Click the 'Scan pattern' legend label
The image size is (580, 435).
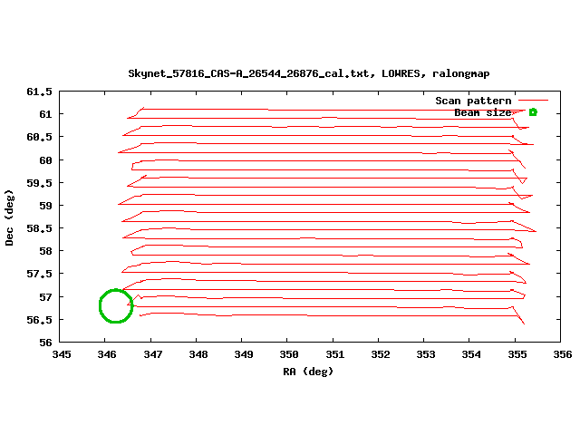pos(473,101)
